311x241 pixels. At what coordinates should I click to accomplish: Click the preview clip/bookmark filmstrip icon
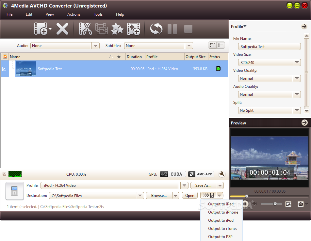coord(288,204)
